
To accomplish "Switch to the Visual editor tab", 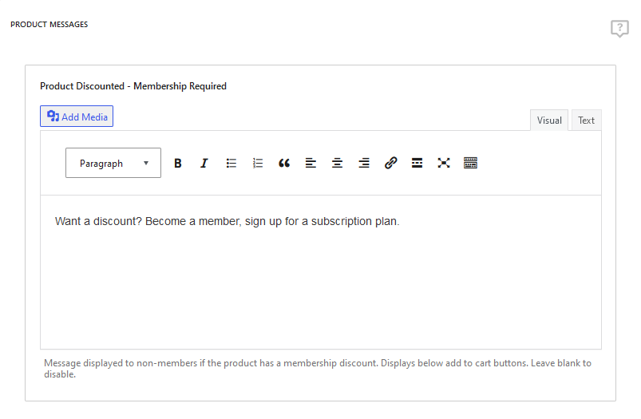I will click(x=549, y=121).
